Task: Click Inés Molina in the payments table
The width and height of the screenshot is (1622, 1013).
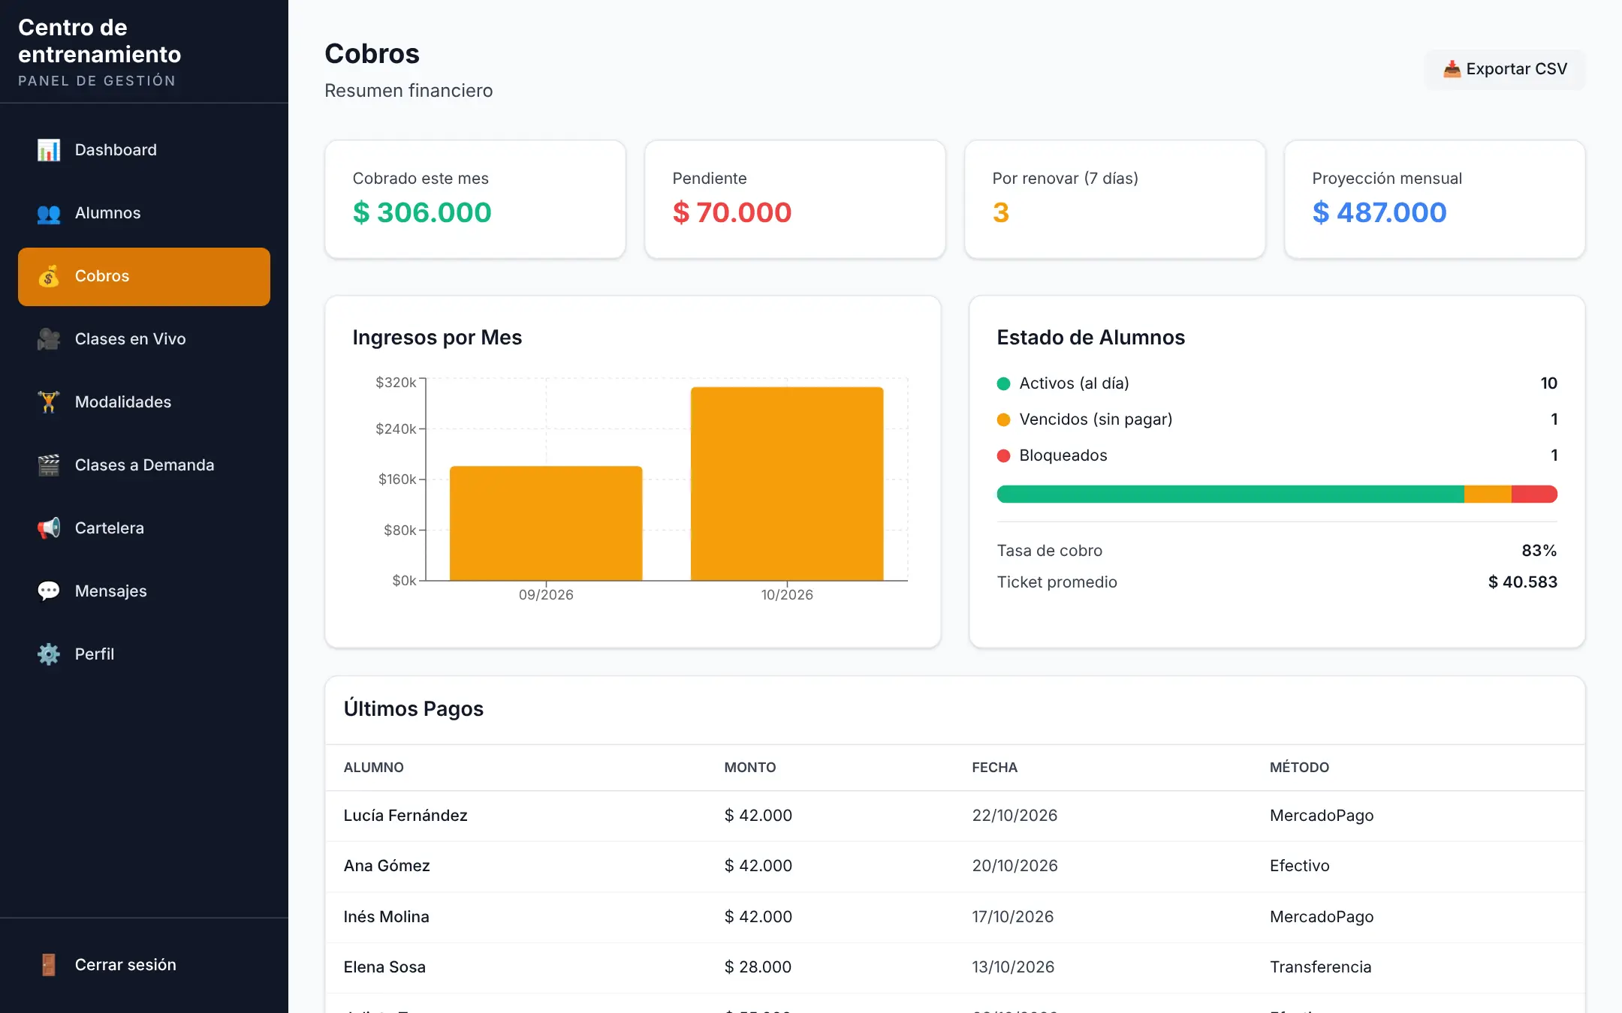Action: coord(386,917)
